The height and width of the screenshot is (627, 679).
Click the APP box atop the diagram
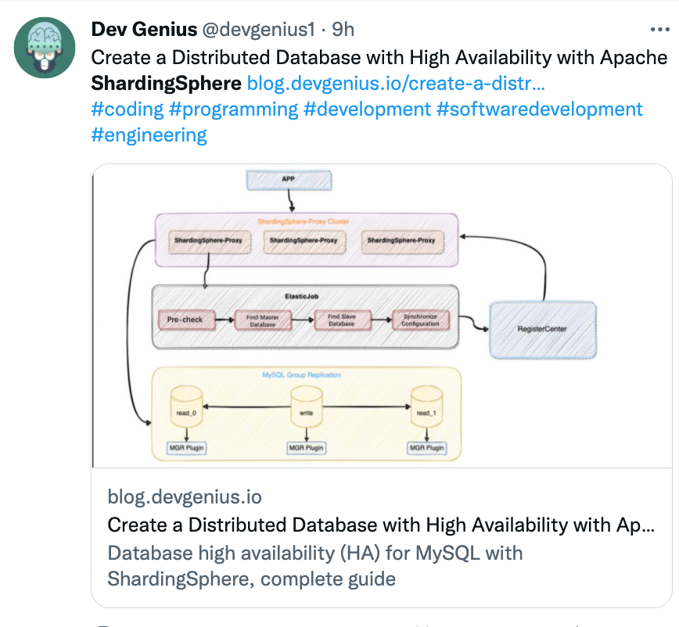[x=289, y=180]
